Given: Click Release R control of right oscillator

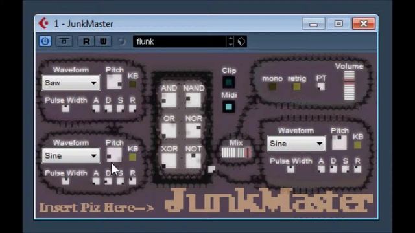Looking at the screenshot, I should coord(357,169).
